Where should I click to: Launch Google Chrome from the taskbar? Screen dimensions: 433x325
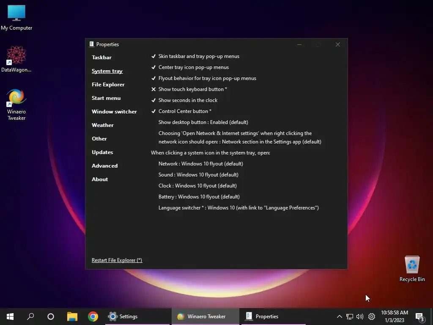tap(93, 317)
